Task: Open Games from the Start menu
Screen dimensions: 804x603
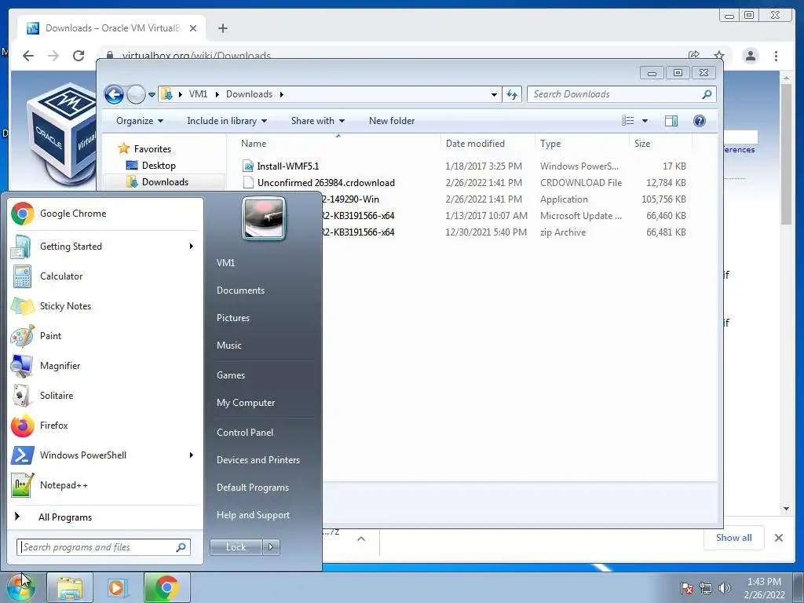Action: click(231, 375)
